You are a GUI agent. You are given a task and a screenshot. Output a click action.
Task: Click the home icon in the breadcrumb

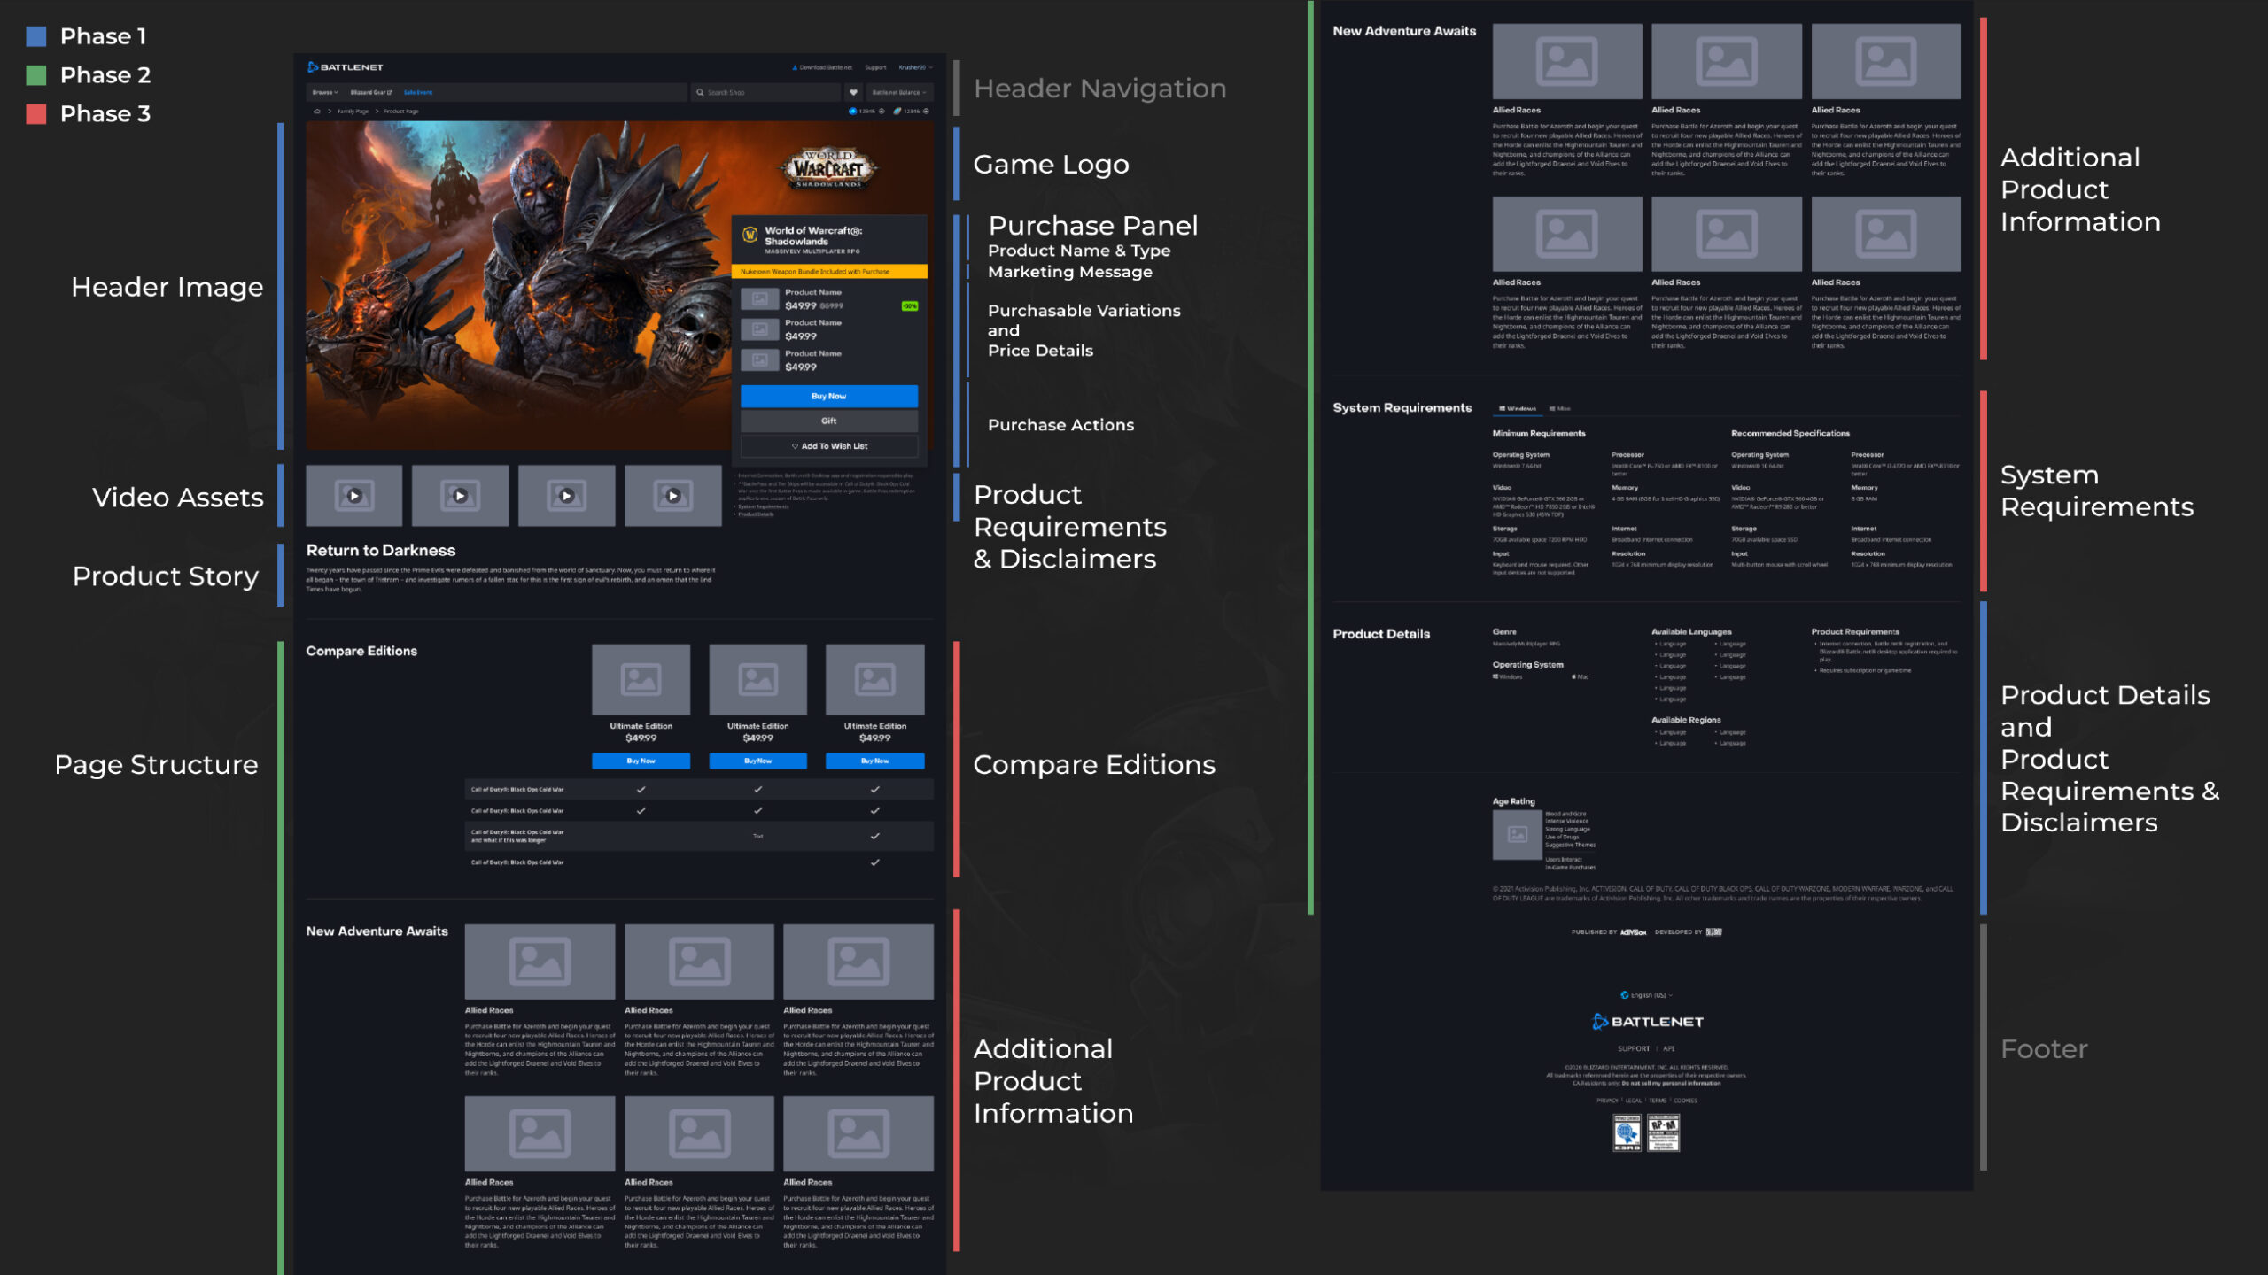point(317,112)
